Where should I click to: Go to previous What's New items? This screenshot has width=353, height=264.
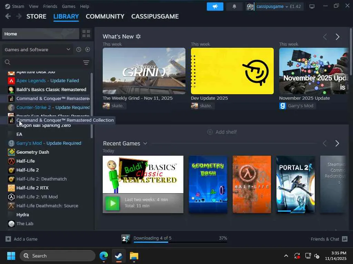[325, 37]
